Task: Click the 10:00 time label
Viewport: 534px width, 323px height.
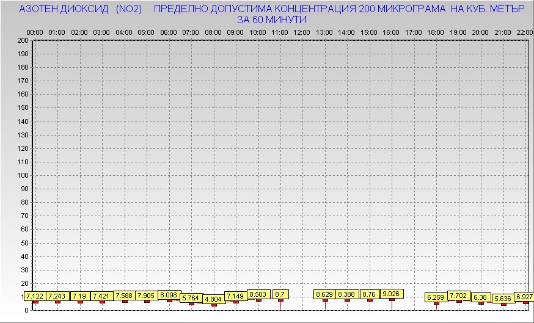Action: 258,33
